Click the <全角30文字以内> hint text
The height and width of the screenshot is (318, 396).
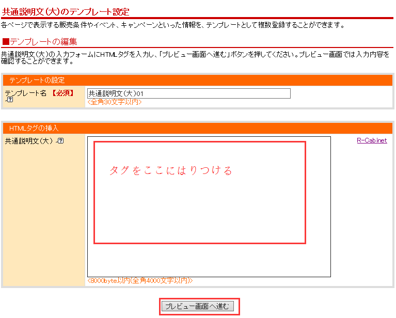114,102
